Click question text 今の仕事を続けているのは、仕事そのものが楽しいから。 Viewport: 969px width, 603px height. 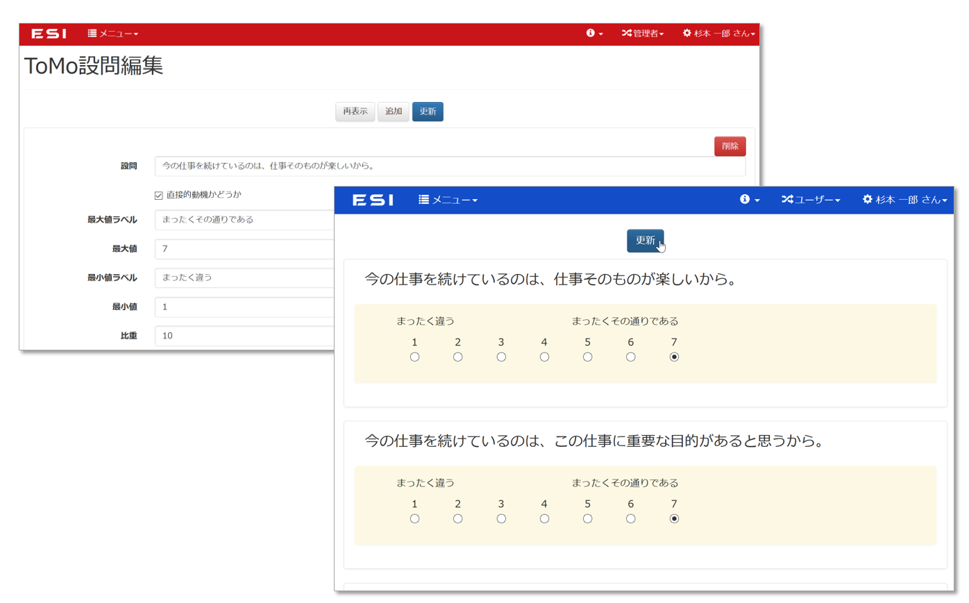coord(551,280)
